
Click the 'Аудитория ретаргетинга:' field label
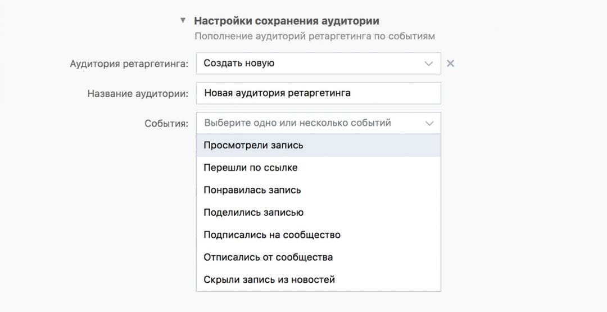pos(129,64)
